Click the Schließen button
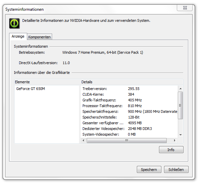This screenshot has width=198, height=183. (176, 169)
